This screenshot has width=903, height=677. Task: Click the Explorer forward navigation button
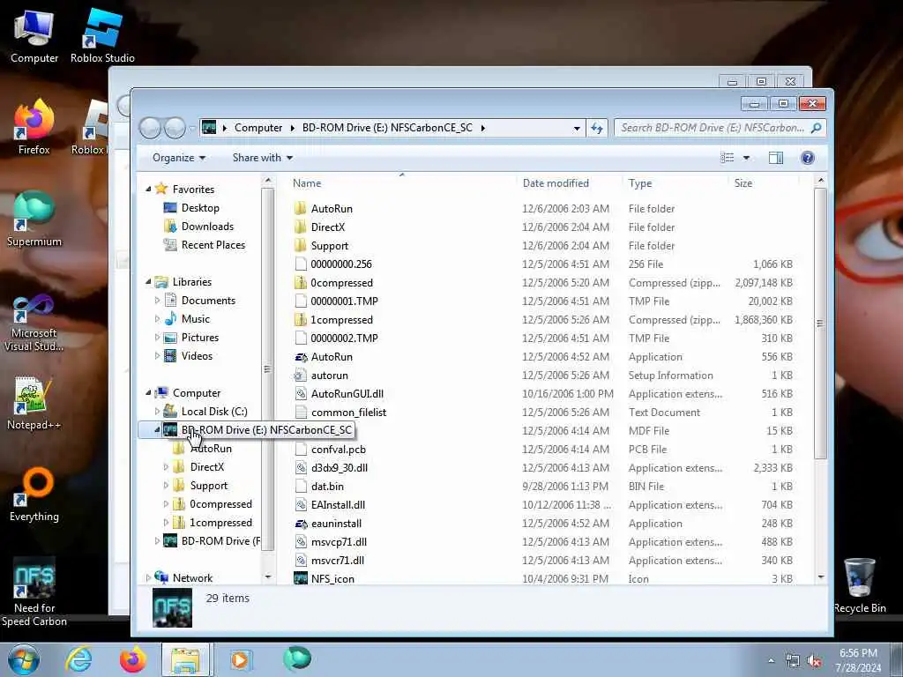[175, 128]
